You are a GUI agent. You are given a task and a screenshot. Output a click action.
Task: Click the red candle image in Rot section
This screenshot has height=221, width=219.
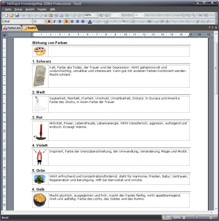(40, 131)
